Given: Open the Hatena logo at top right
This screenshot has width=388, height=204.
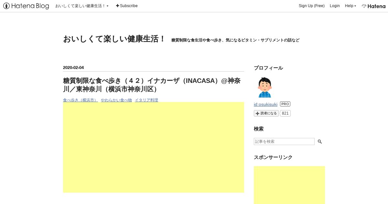Looking at the screenshot, I should (373, 6).
